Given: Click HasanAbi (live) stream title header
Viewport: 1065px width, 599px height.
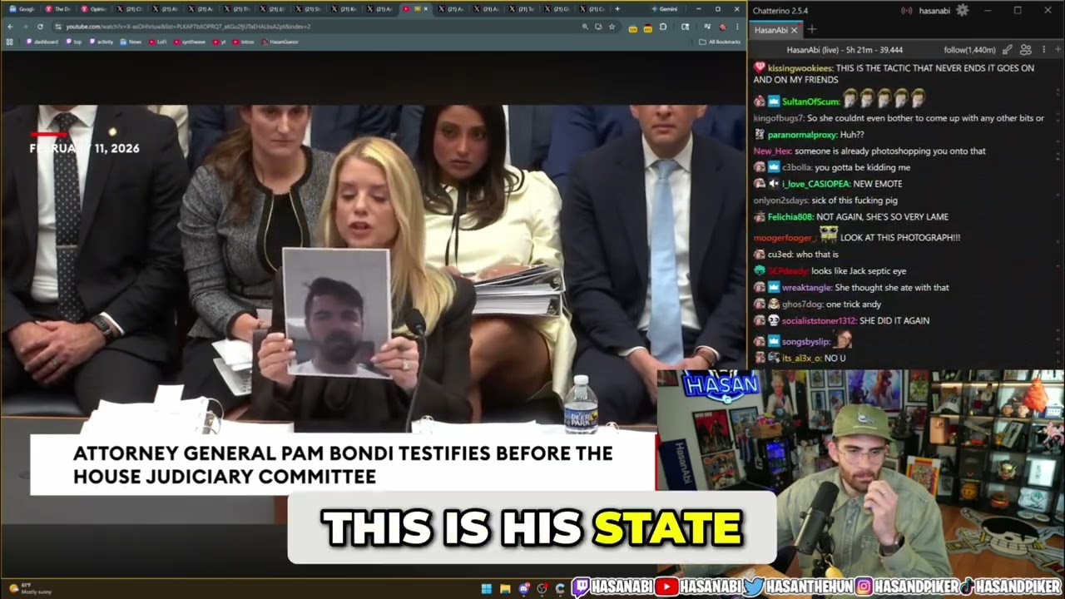Looking at the screenshot, I should coord(845,50).
